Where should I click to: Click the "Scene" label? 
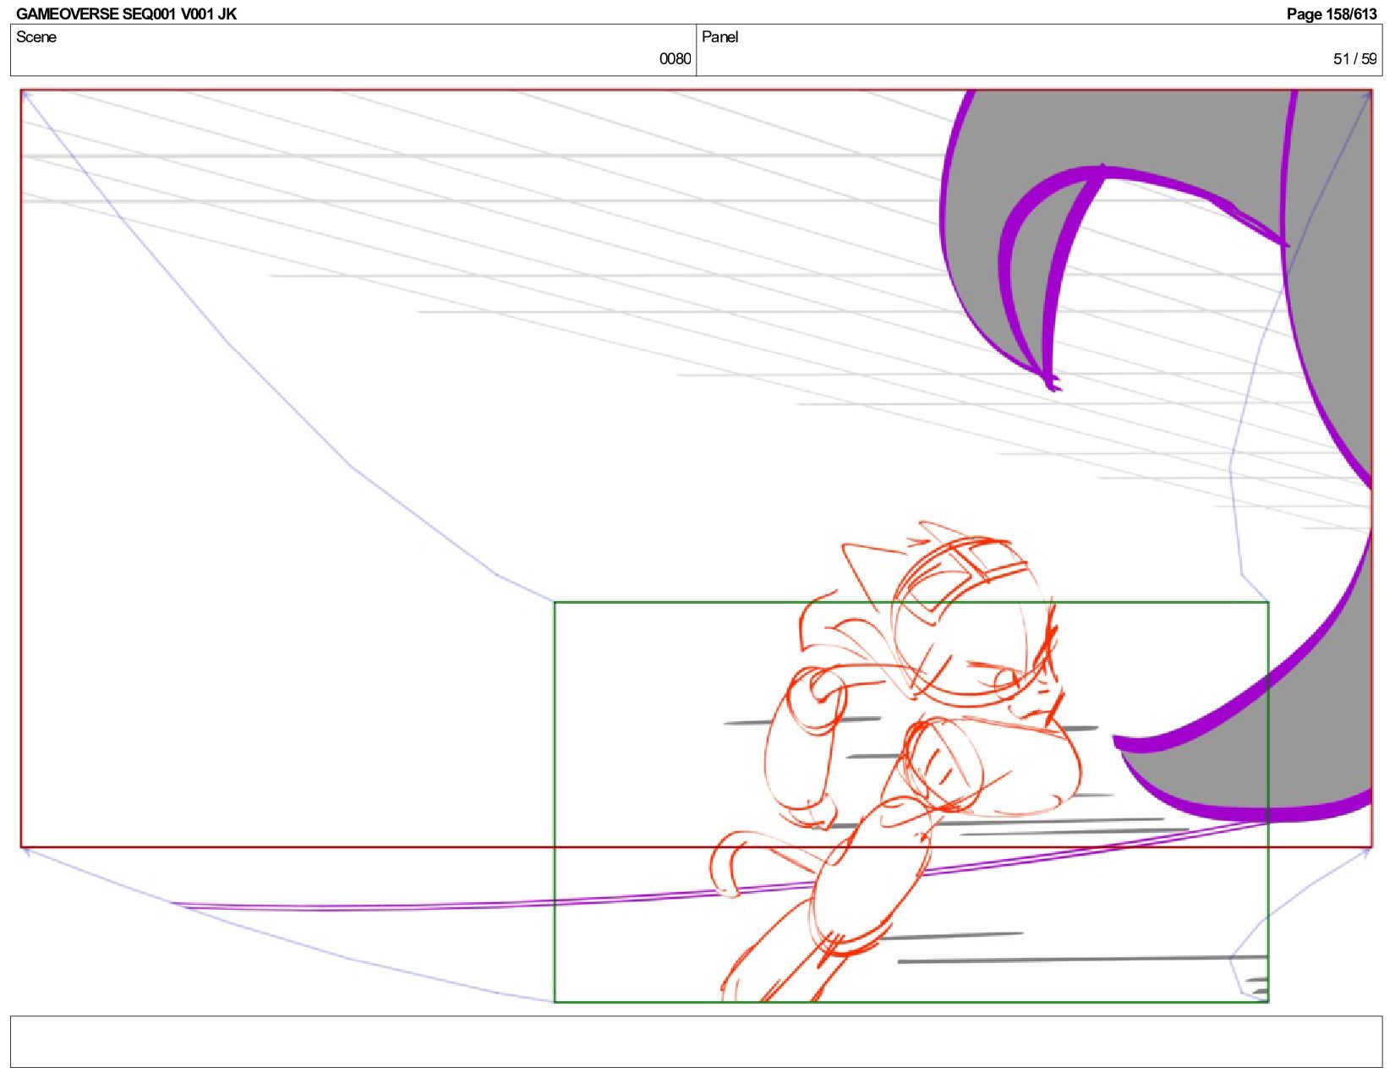pyautogui.click(x=36, y=37)
